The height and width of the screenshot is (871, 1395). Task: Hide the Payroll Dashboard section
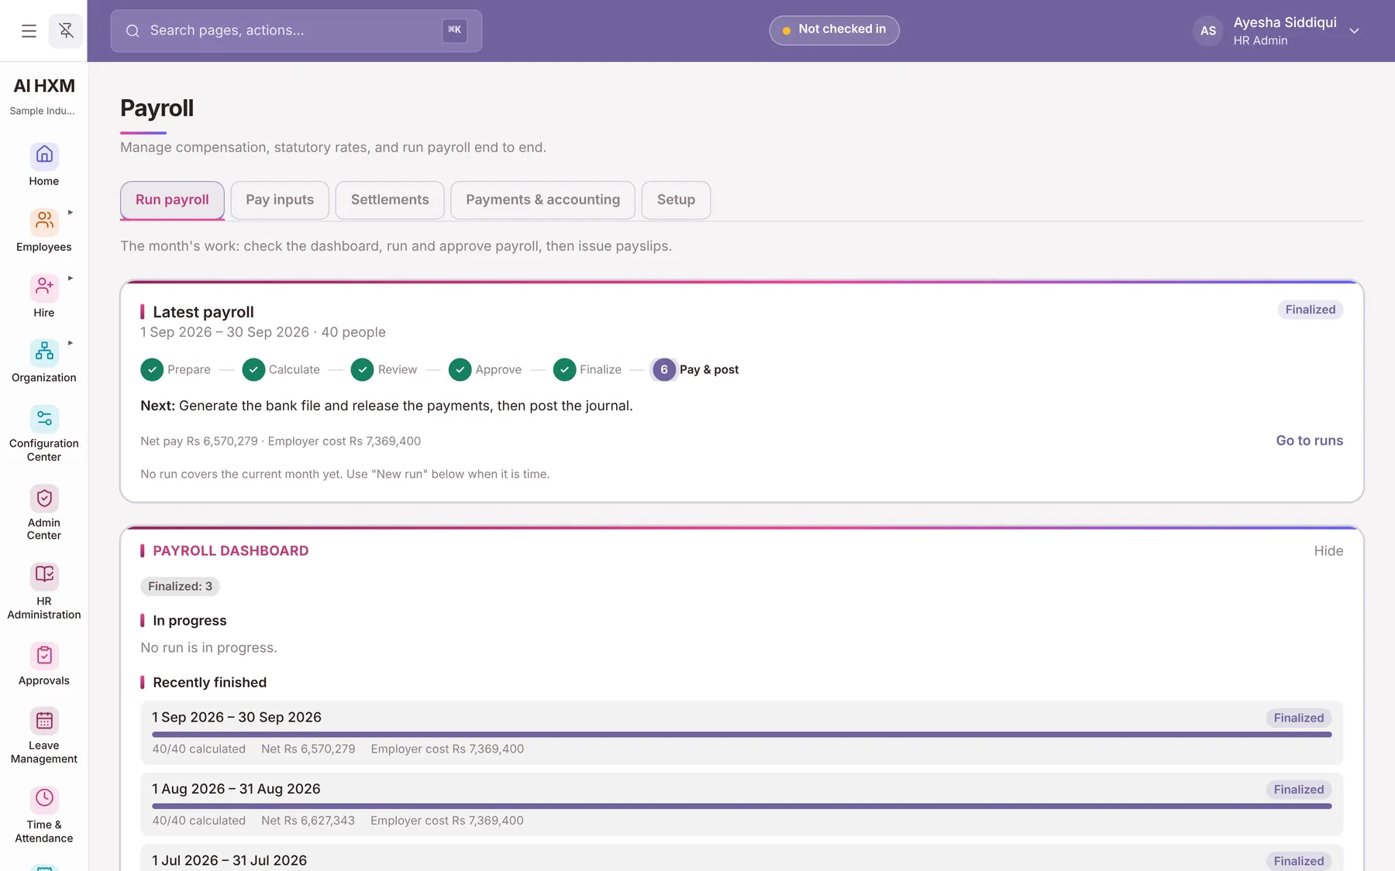pyautogui.click(x=1328, y=551)
